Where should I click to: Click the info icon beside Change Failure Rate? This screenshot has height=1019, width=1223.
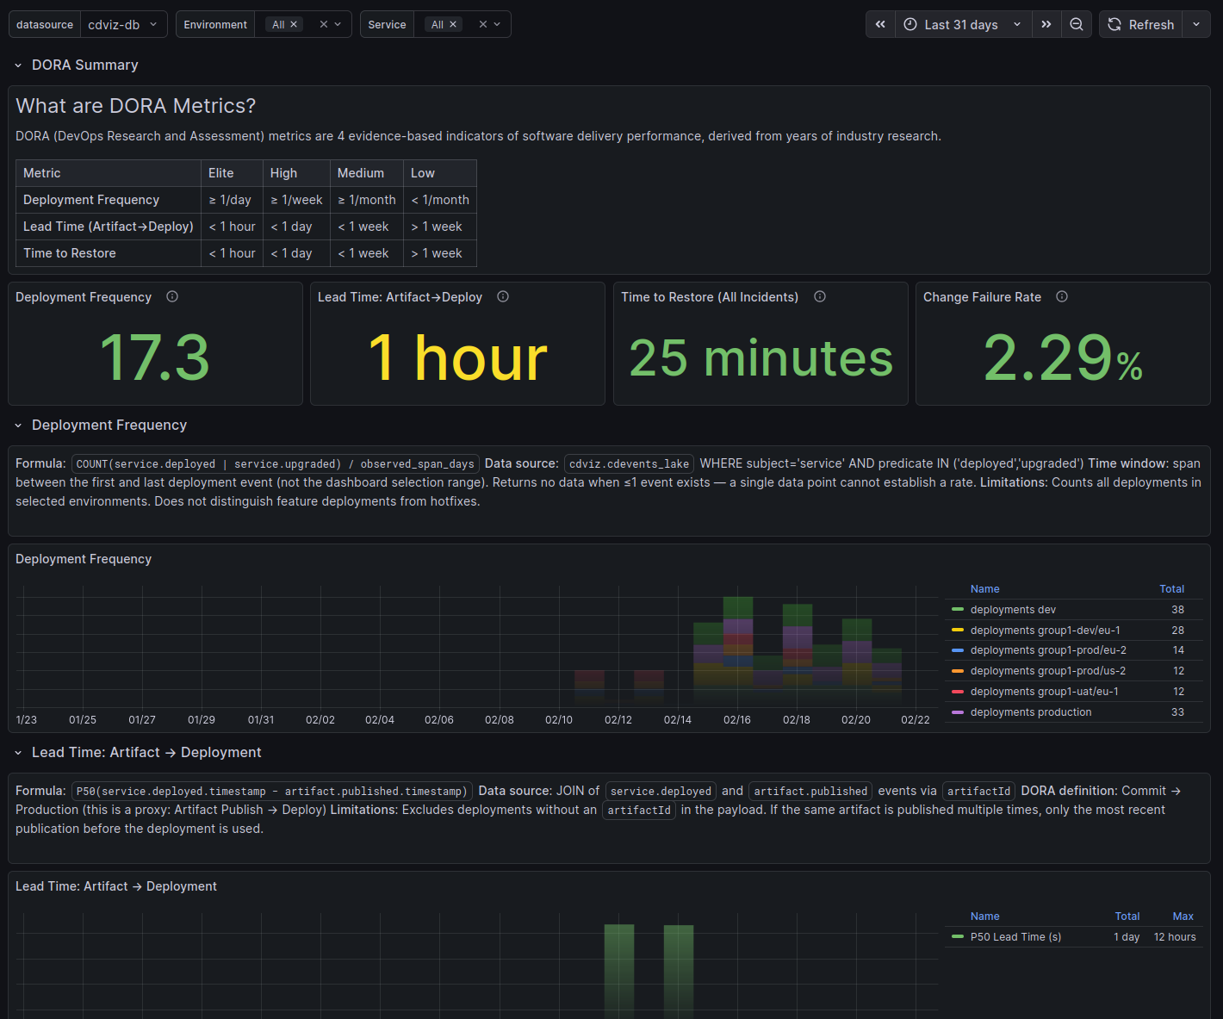1061,296
